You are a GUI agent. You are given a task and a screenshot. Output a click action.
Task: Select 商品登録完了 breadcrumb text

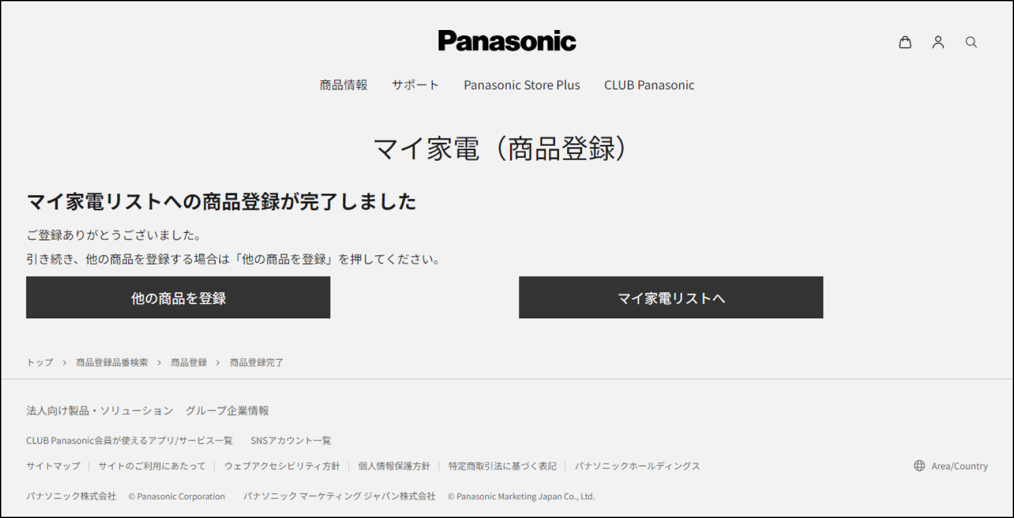(257, 362)
